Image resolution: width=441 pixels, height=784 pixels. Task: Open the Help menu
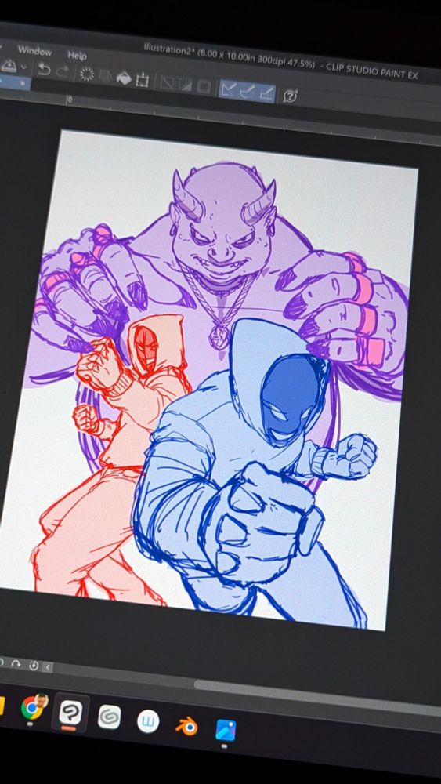point(77,56)
